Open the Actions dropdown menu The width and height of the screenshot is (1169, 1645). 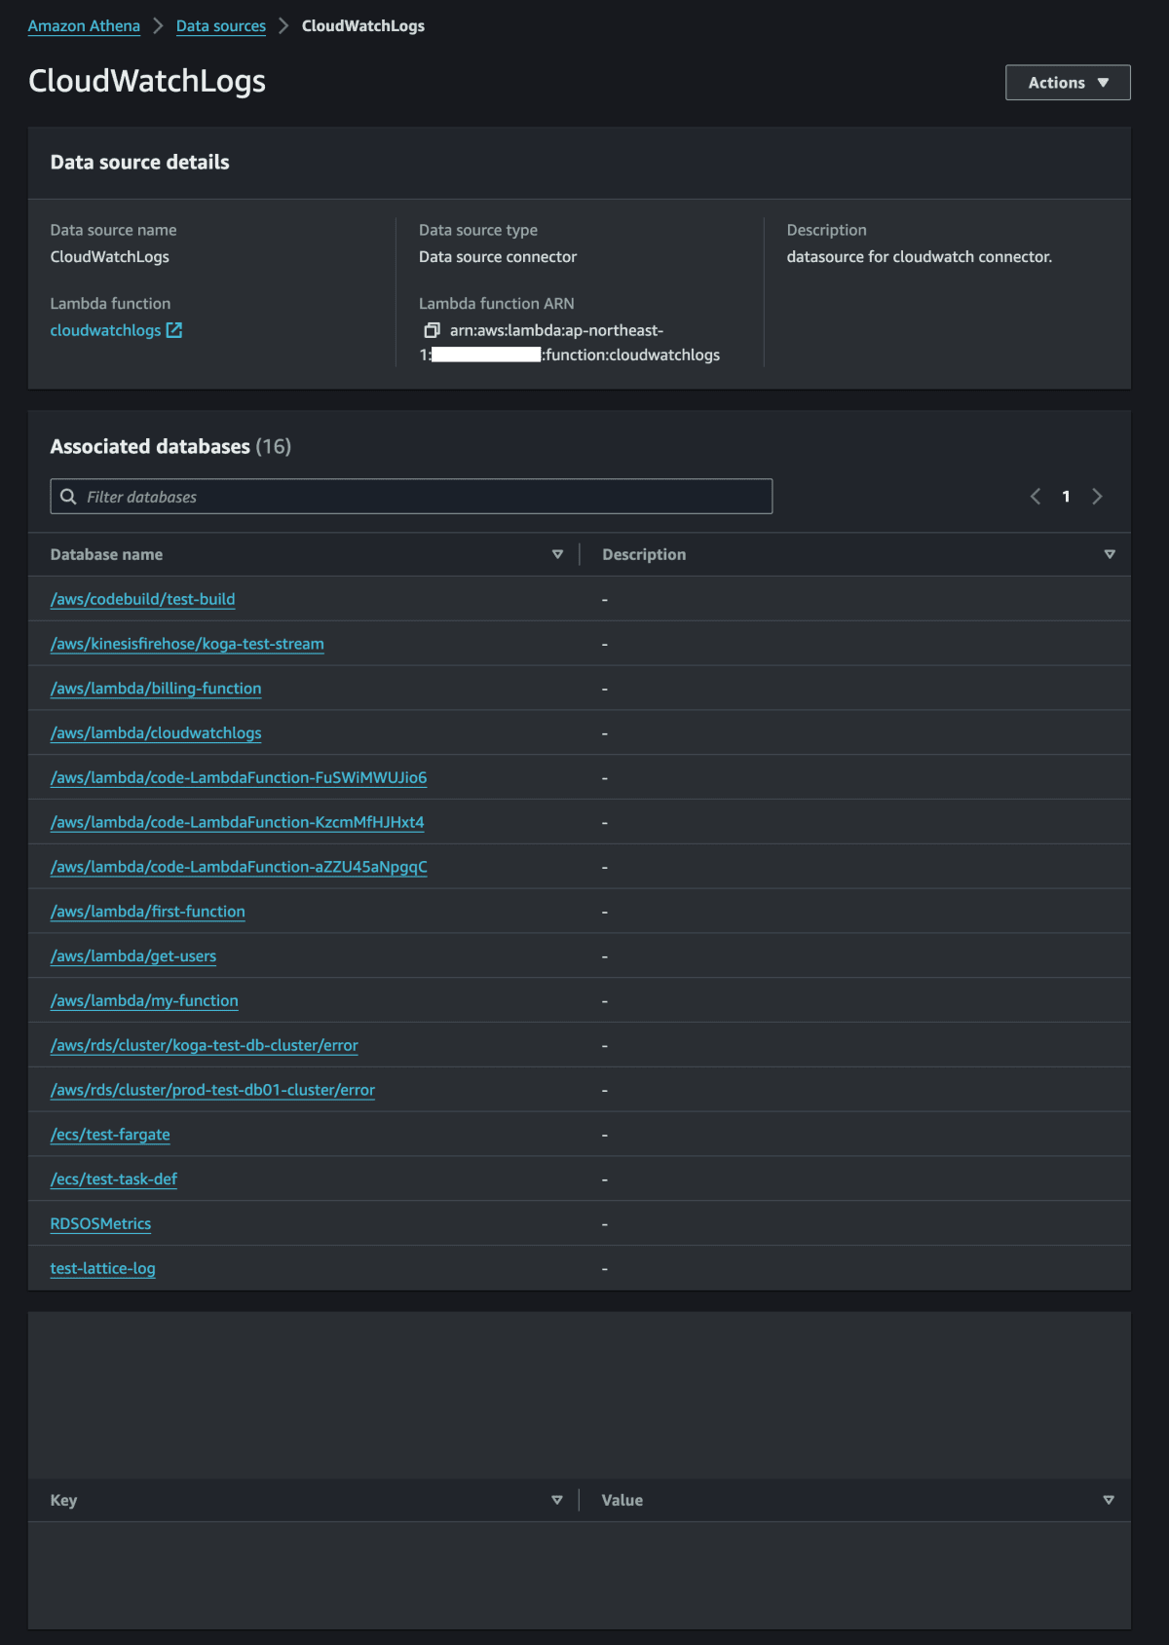[1068, 83]
